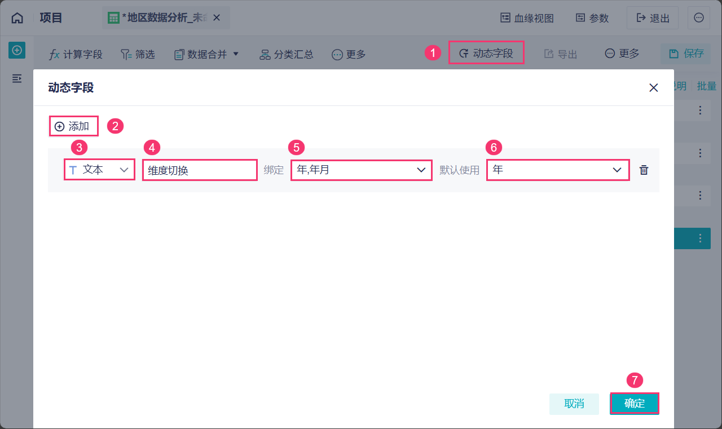Confirm with the 确定 button
This screenshot has width=722, height=429.
[635, 404]
